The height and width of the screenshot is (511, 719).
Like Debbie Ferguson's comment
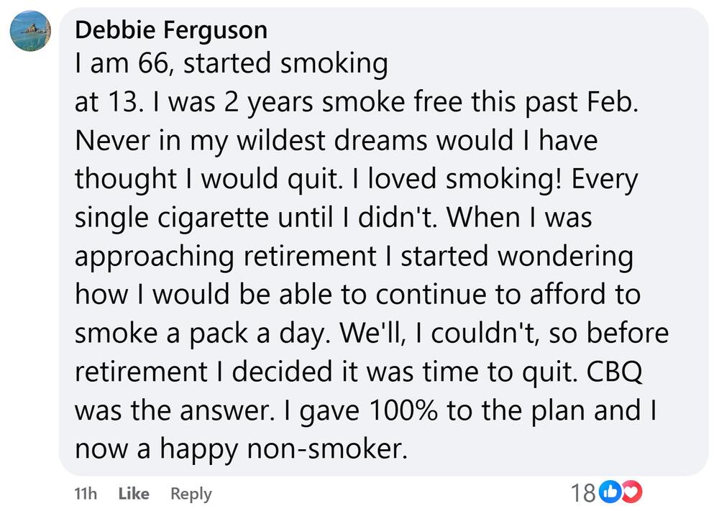pyautogui.click(x=133, y=494)
